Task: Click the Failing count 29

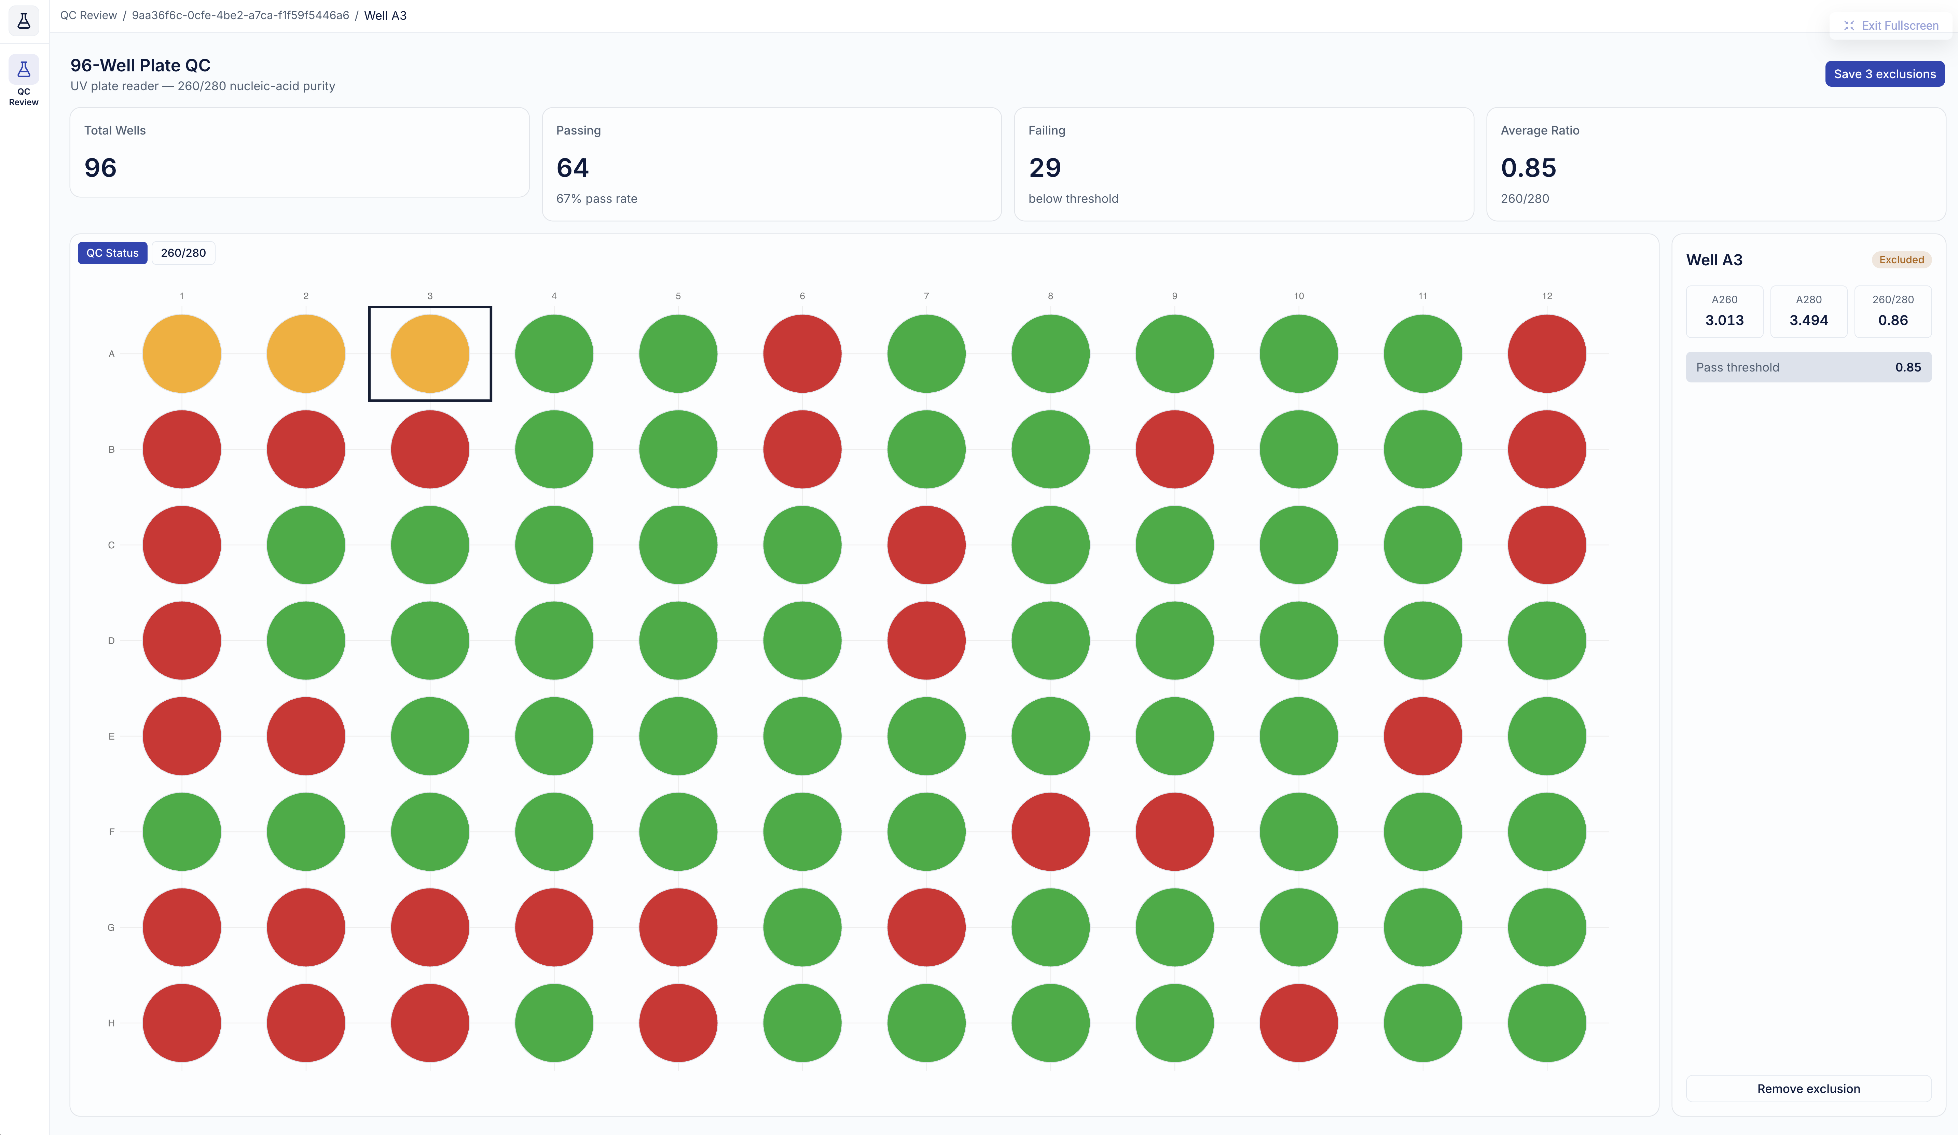Action: (x=1044, y=168)
